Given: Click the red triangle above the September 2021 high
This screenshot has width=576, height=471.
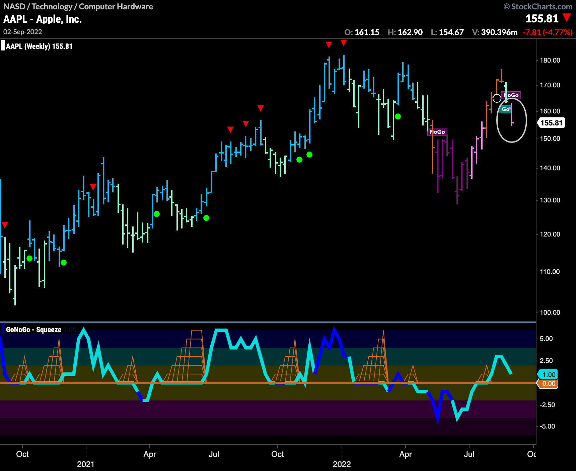Looking at the screenshot, I should coord(261,108).
